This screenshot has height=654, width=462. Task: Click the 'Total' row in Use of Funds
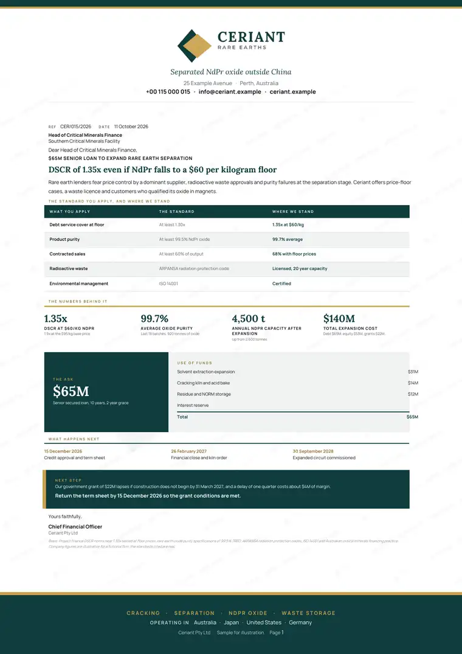[297, 417]
